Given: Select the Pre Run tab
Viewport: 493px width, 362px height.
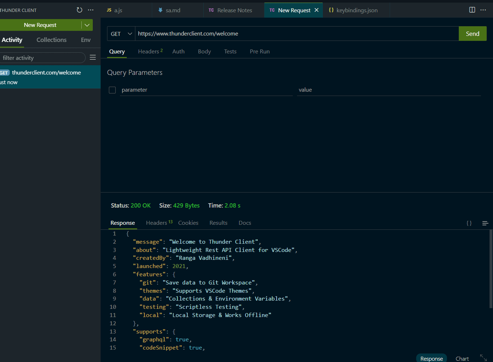Looking at the screenshot, I should pyautogui.click(x=260, y=52).
